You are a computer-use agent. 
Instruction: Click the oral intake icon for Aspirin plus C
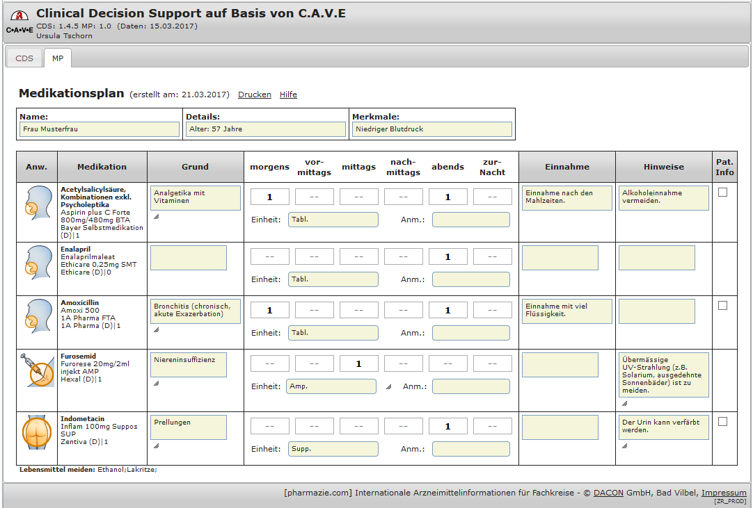(36, 203)
